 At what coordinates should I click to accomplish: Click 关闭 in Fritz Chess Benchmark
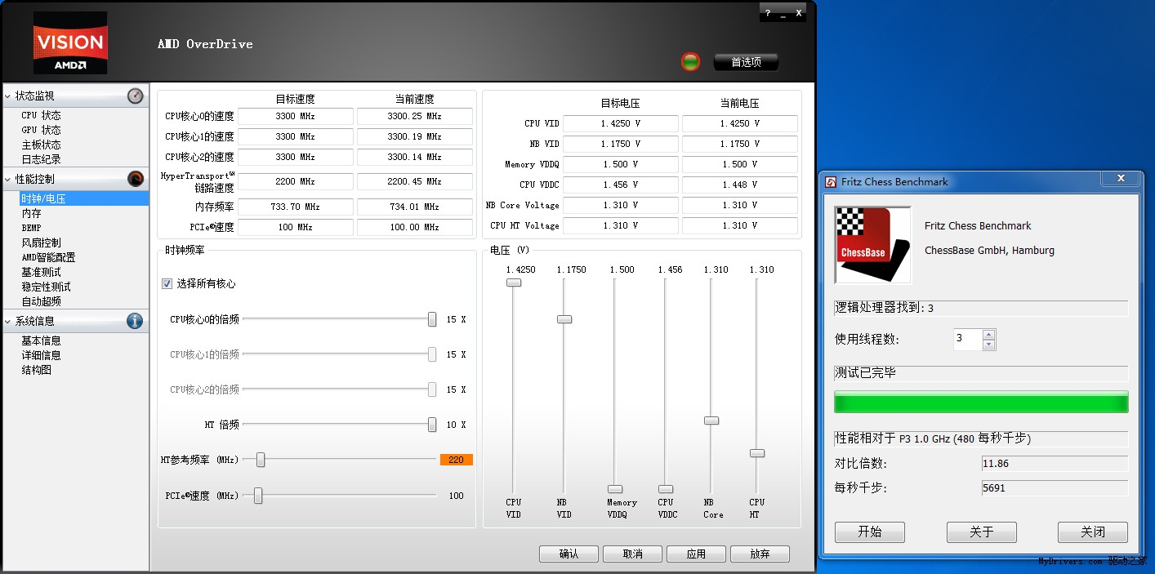[1093, 532]
